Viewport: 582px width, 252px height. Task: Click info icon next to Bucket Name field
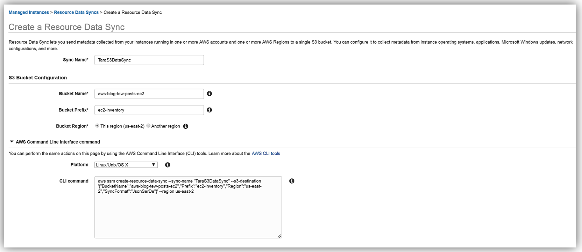(209, 94)
